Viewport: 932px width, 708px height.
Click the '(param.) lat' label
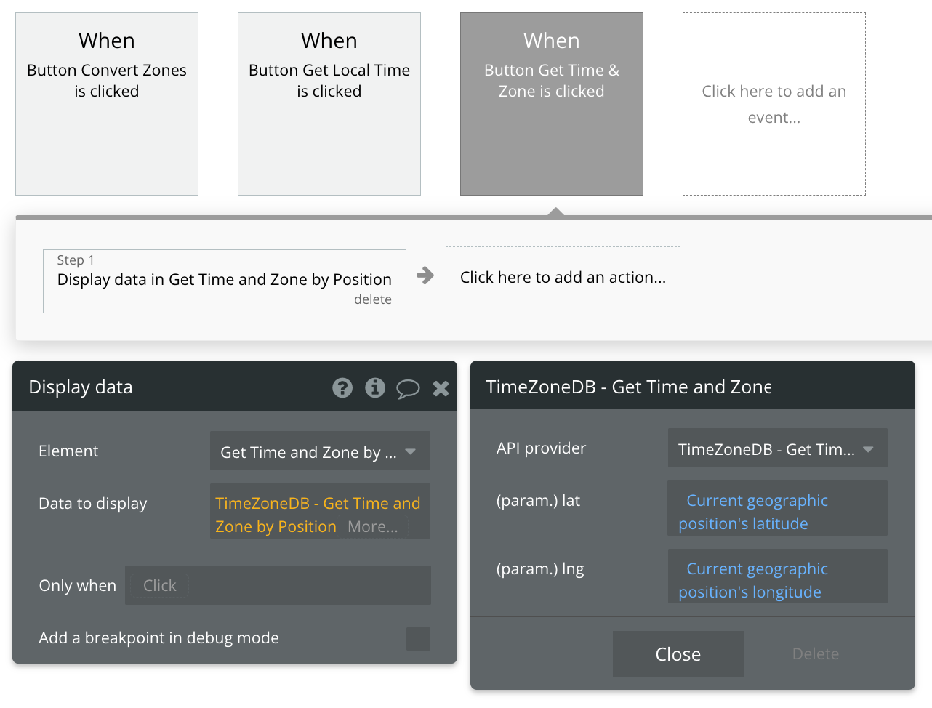(538, 501)
